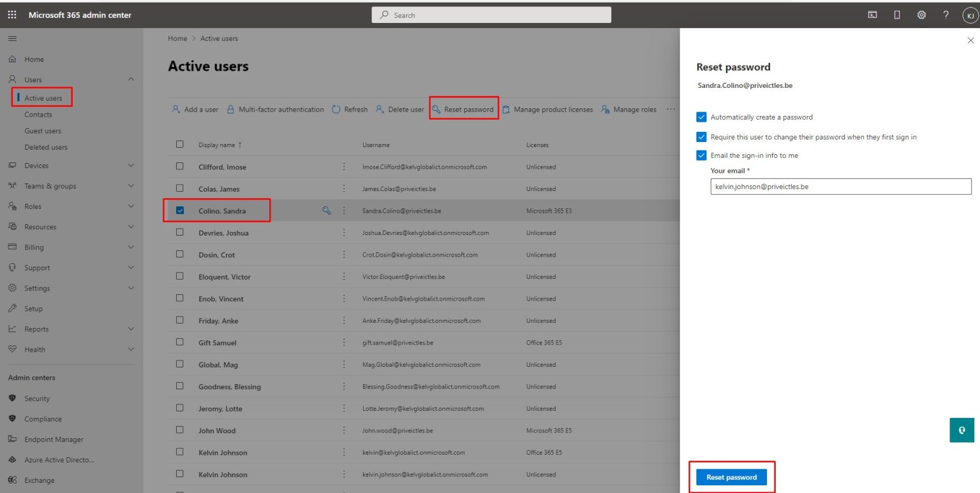
Task: Click the Home breadcrumb link
Action: click(177, 38)
